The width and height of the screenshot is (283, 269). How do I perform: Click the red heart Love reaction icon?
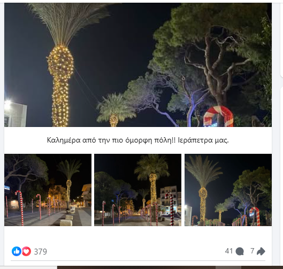tap(26, 251)
